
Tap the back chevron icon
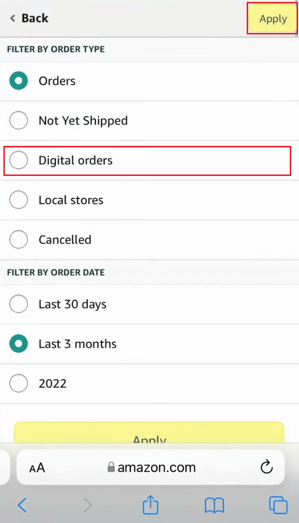[12, 18]
